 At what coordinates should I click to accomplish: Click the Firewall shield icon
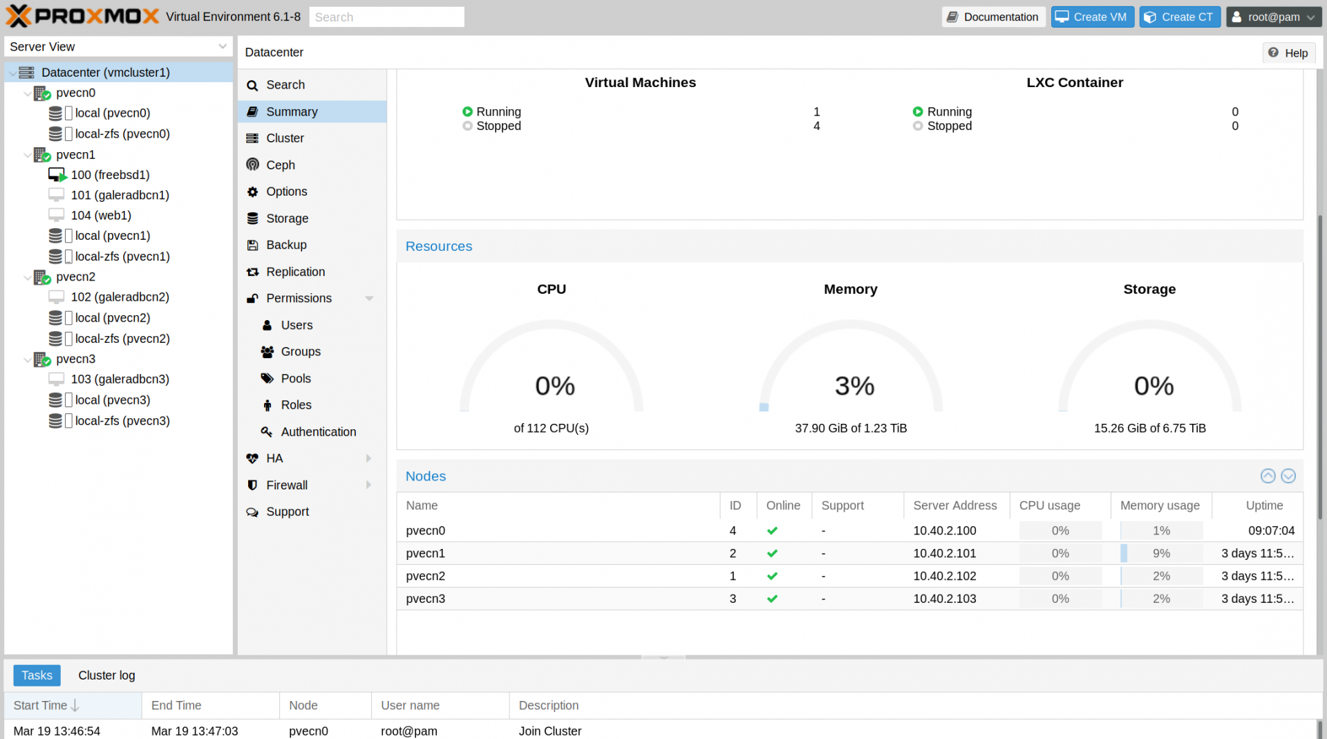(x=253, y=485)
